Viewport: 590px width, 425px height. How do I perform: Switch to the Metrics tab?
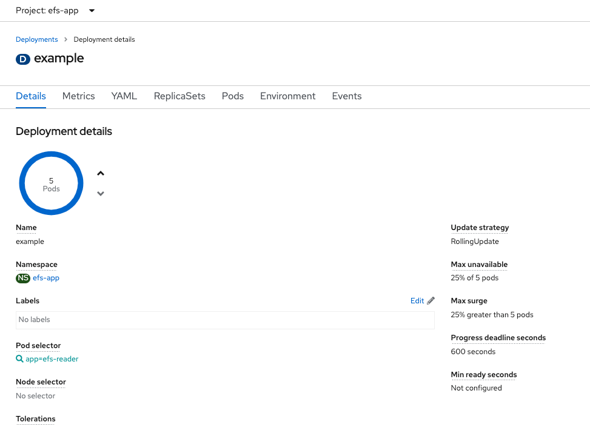point(78,96)
